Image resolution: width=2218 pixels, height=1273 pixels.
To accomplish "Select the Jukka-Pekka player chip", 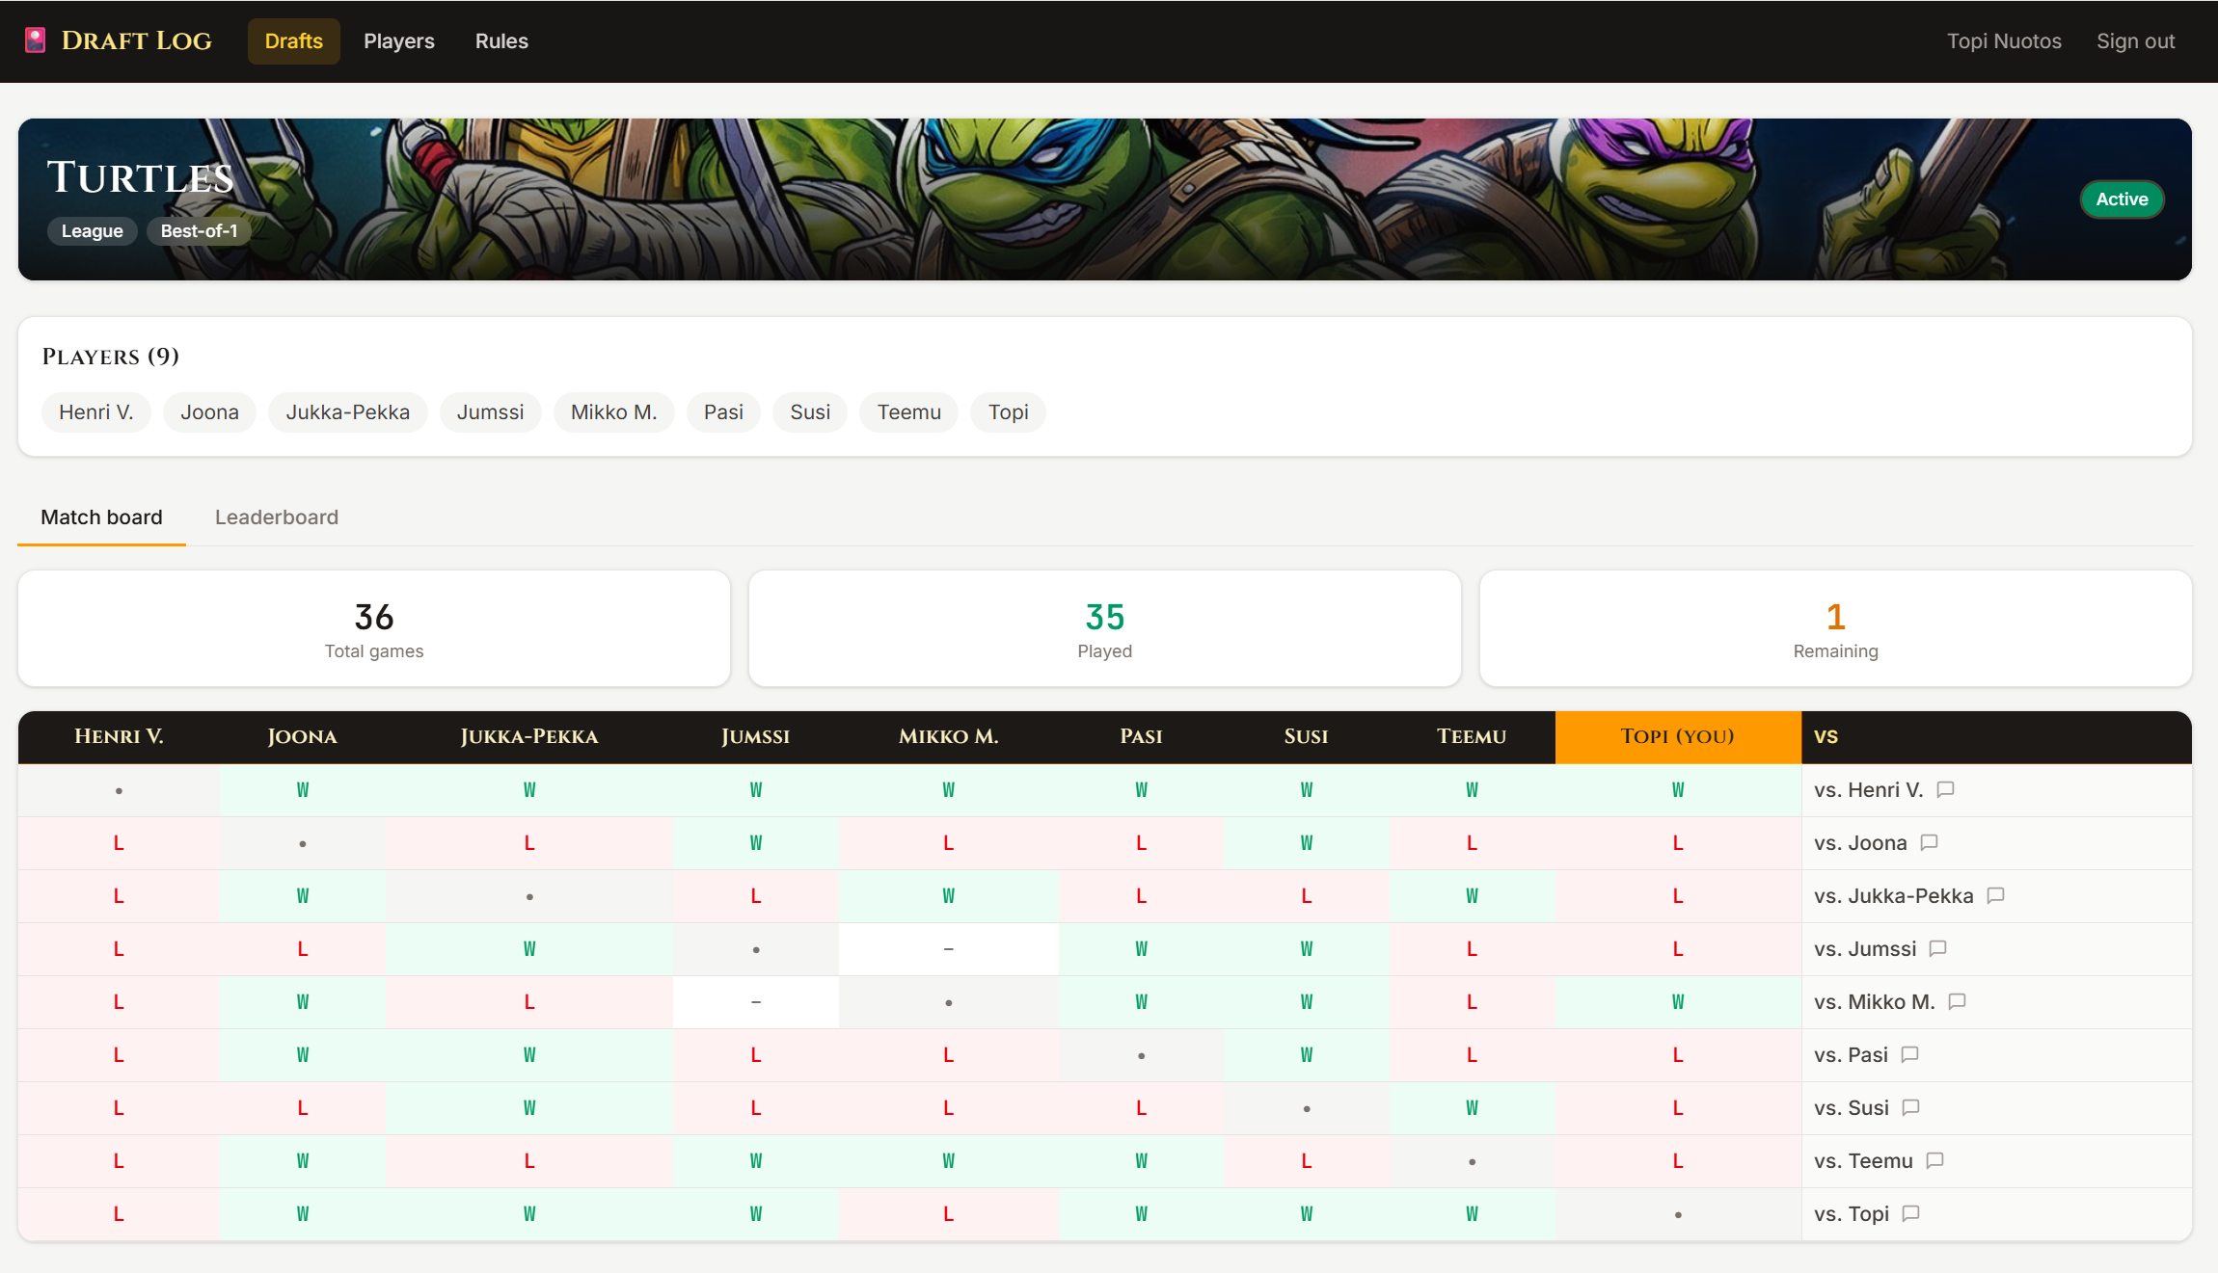I will (348, 412).
